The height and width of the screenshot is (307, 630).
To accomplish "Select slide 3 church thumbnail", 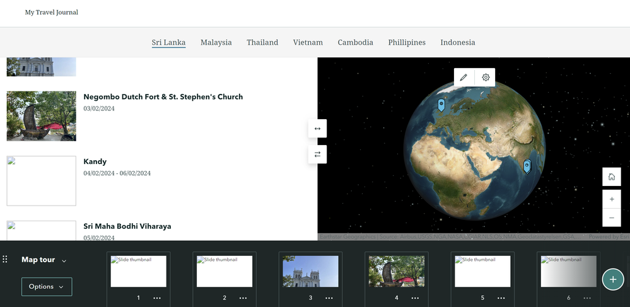I will [x=310, y=271].
